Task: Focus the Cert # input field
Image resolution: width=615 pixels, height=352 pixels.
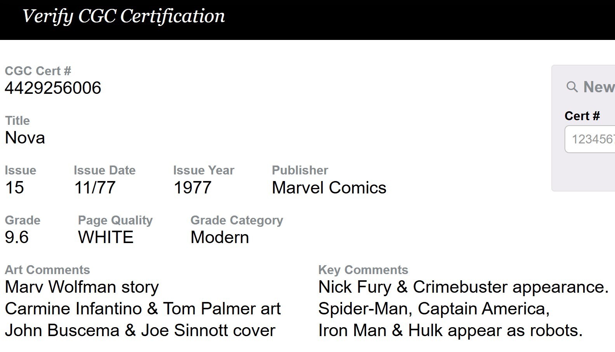Action: click(590, 139)
